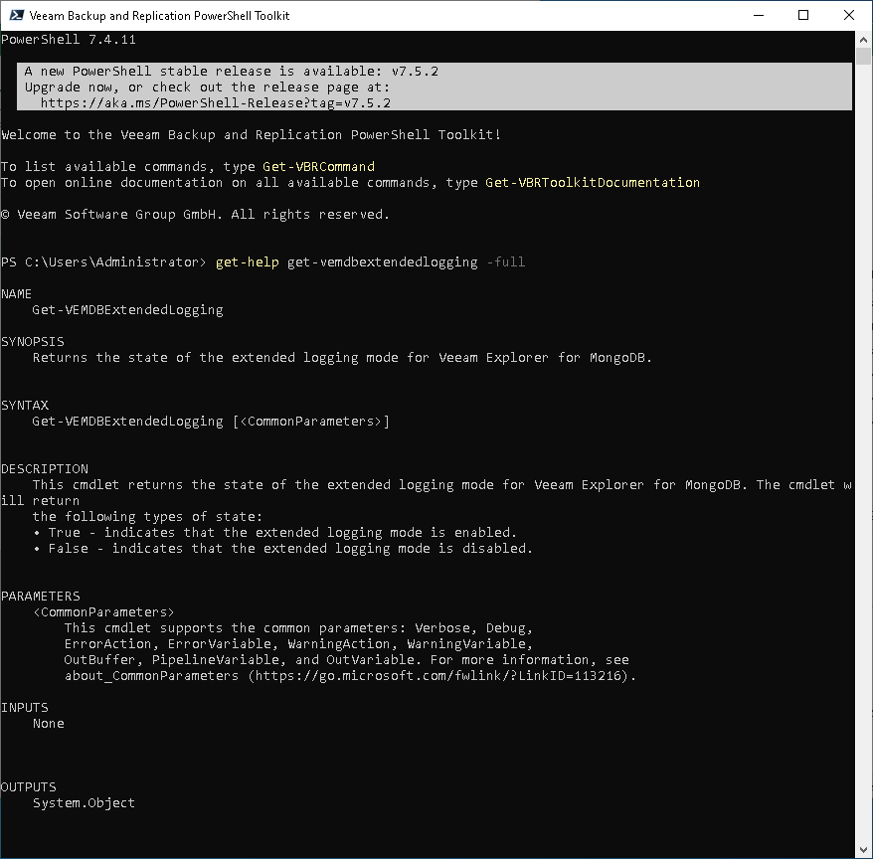Click the 'ErrorAction, ErrorVariable' parameters line
Screen dimensions: 873x859
pyautogui.click(x=299, y=644)
